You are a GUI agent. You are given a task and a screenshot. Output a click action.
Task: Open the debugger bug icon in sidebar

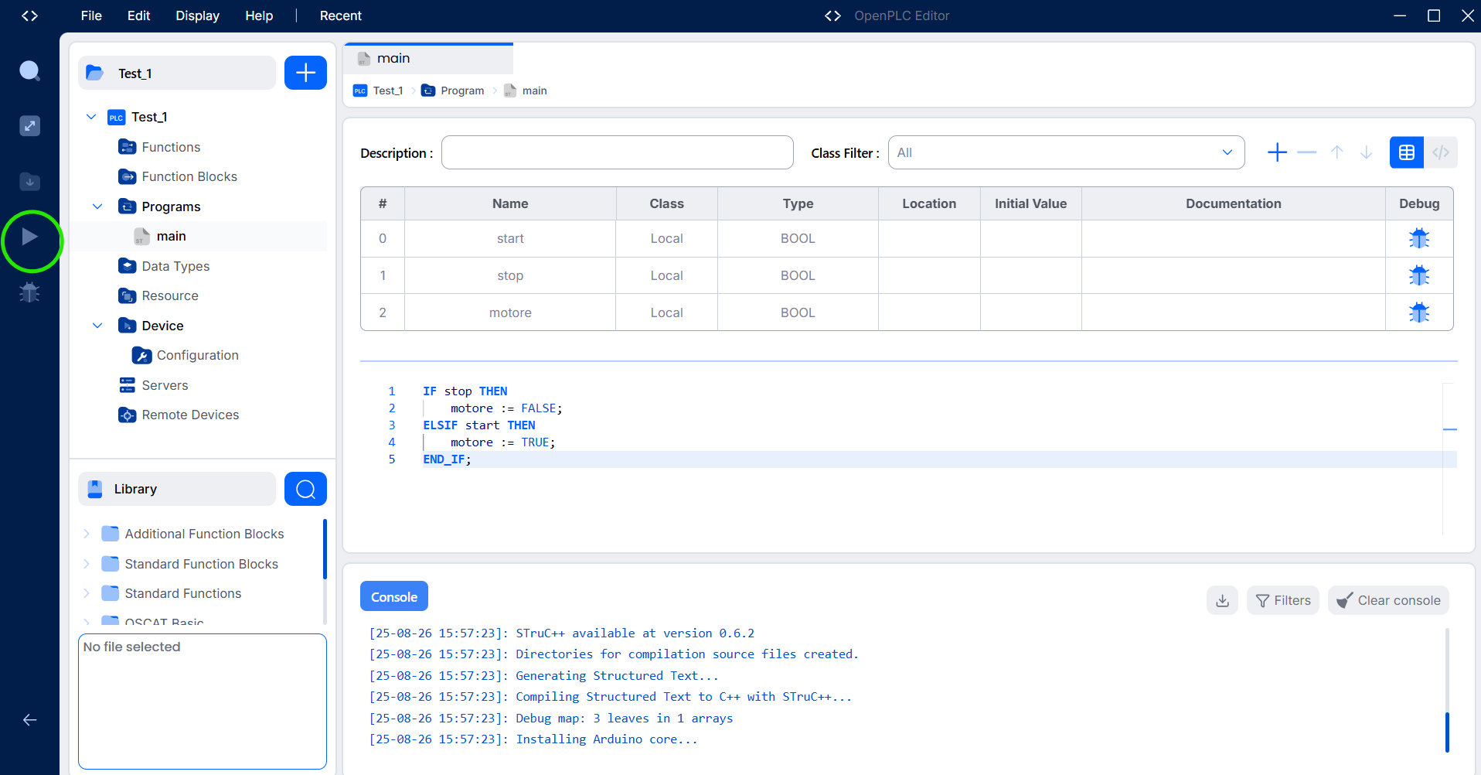29,292
